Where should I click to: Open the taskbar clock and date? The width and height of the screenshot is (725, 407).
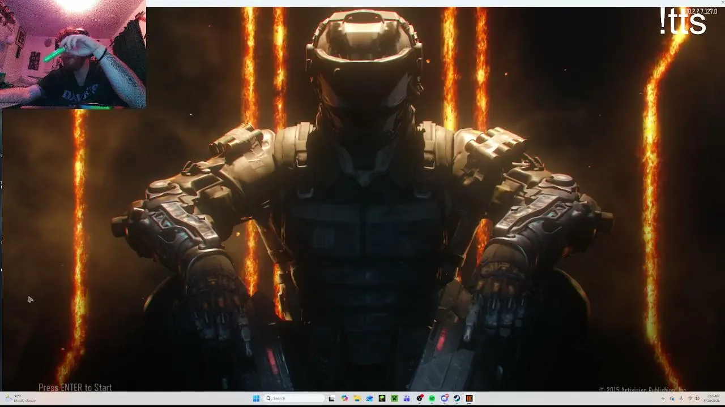click(713, 399)
